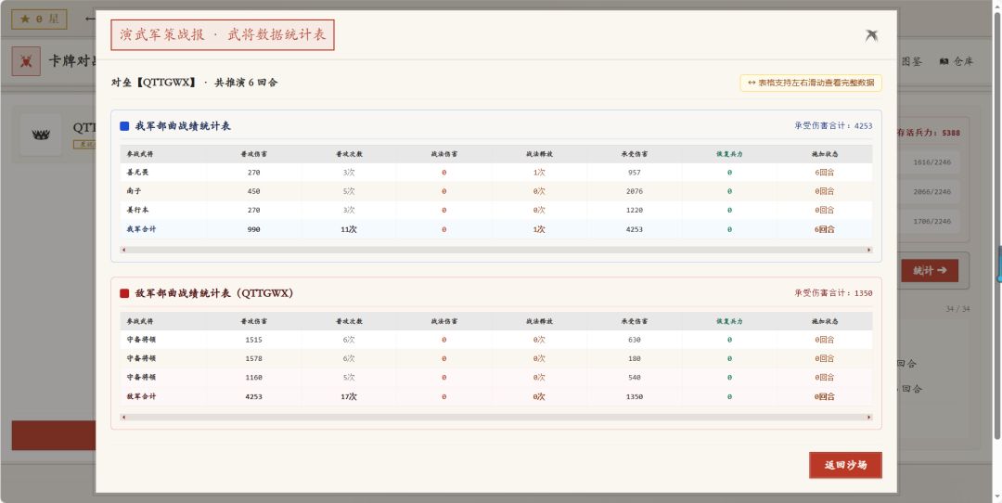This screenshot has width=1002, height=503.
Task: Click 善无畏's 承受伤害 value 957
Action: pyautogui.click(x=634, y=173)
